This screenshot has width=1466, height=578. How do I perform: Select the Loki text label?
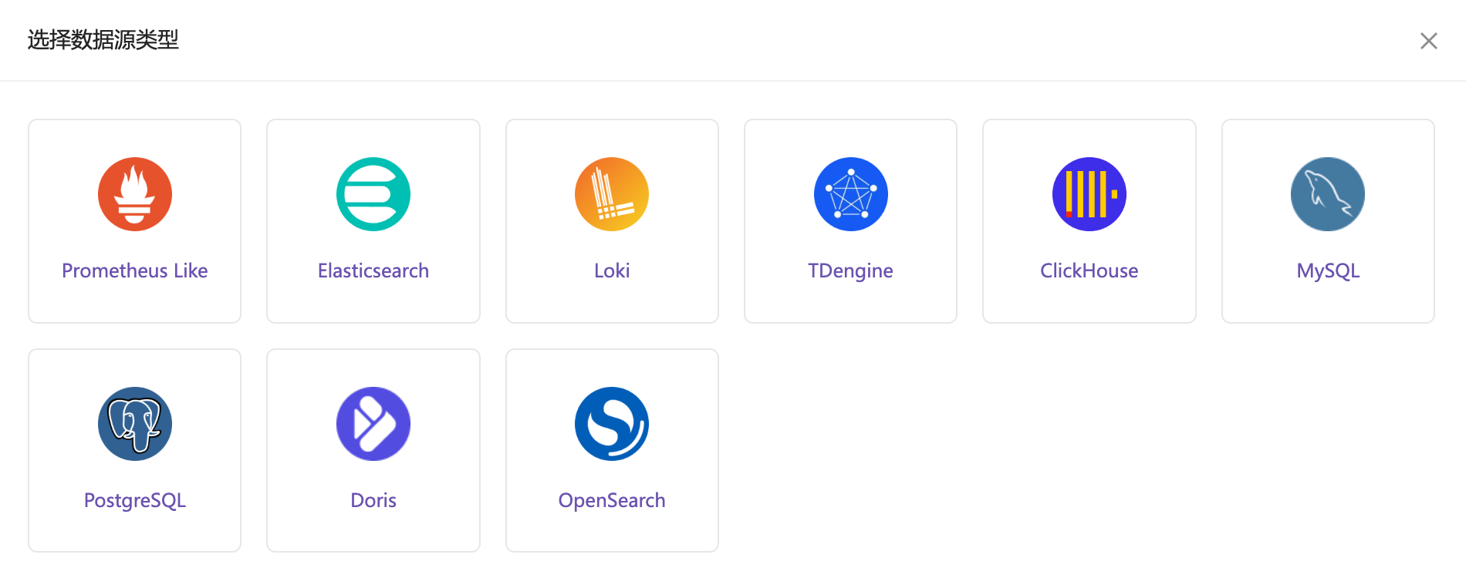click(x=612, y=271)
